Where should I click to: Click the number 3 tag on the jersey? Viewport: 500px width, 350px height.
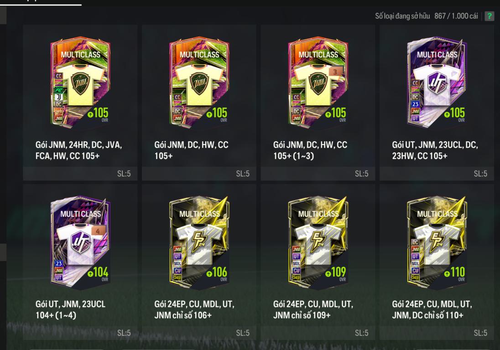[x=335, y=72]
